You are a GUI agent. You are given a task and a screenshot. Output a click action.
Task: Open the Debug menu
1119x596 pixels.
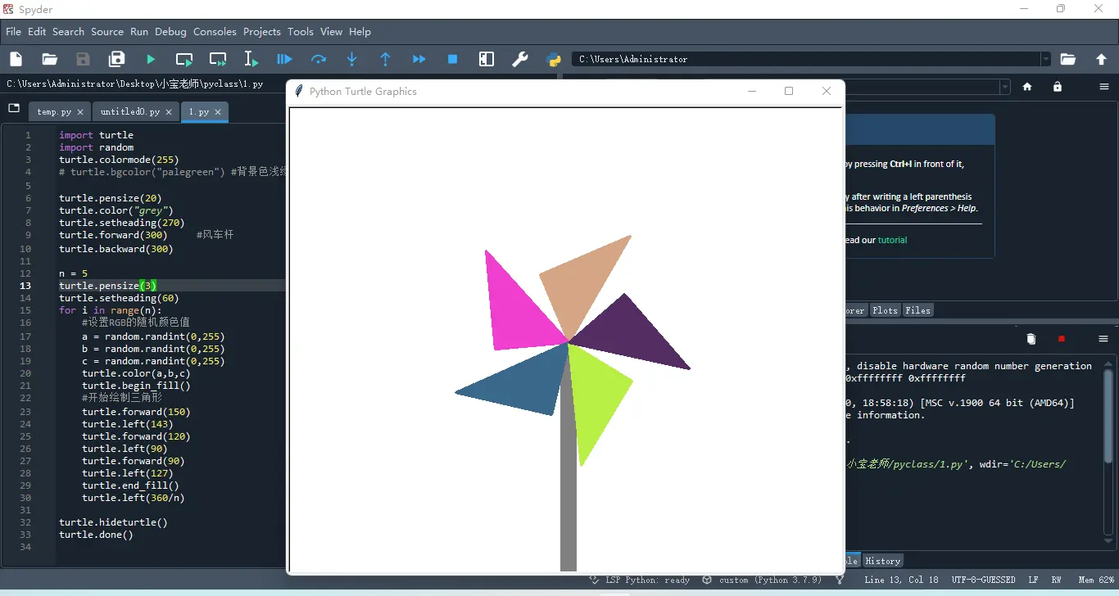(x=170, y=31)
